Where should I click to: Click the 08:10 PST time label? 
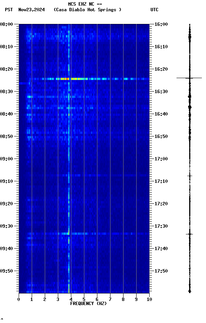pyautogui.click(x=6, y=47)
